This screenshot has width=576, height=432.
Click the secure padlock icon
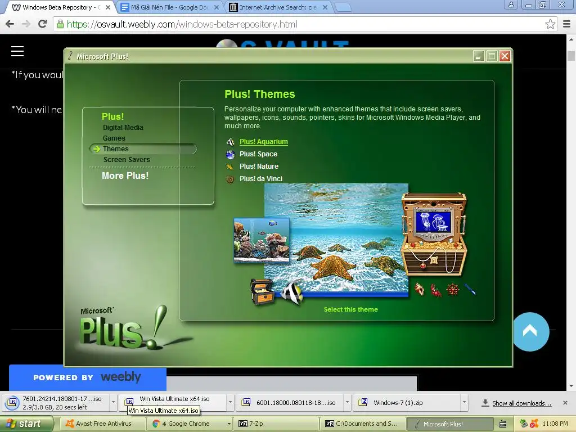[x=60, y=24]
